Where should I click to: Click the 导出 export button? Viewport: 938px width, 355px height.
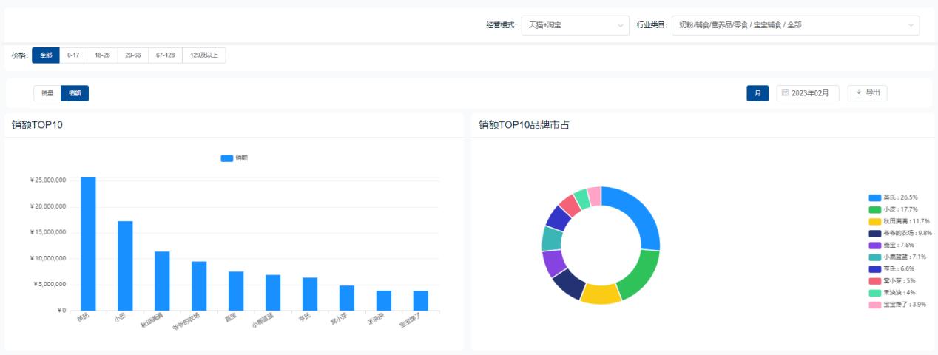867,93
